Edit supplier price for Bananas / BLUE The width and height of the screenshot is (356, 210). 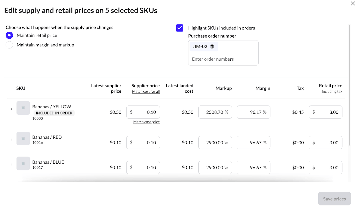pyautogui.click(x=143, y=167)
